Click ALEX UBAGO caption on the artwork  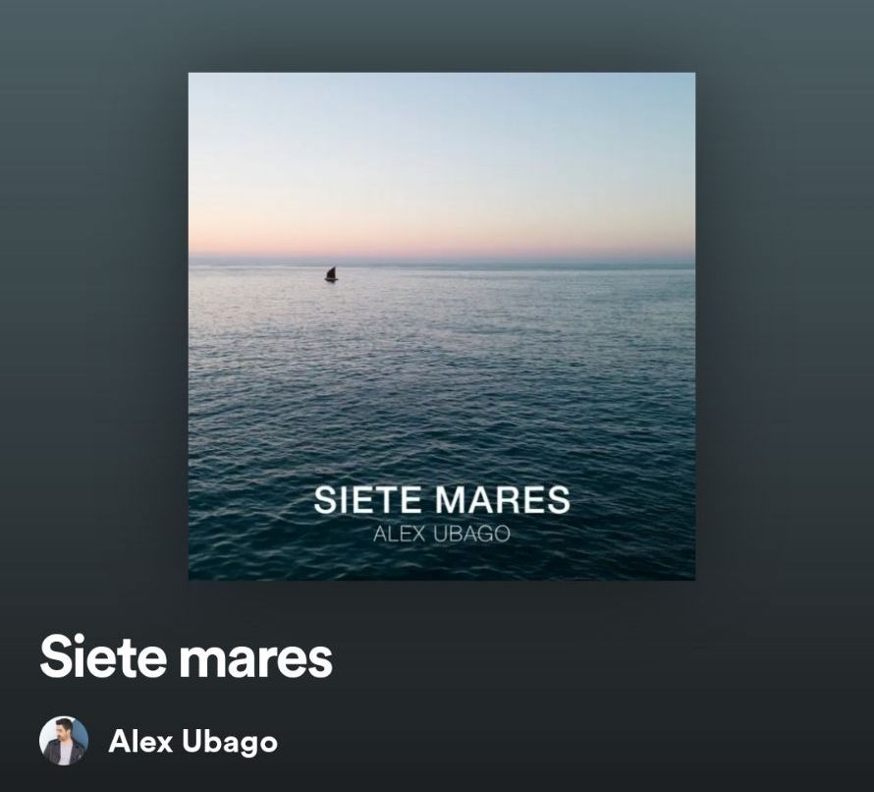442,534
